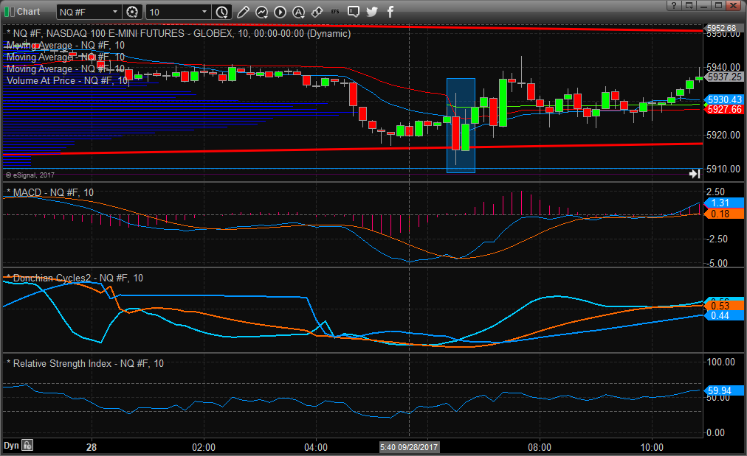This screenshot has height=456, width=747.
Task: Click the time template clock icon
Action: [222, 12]
